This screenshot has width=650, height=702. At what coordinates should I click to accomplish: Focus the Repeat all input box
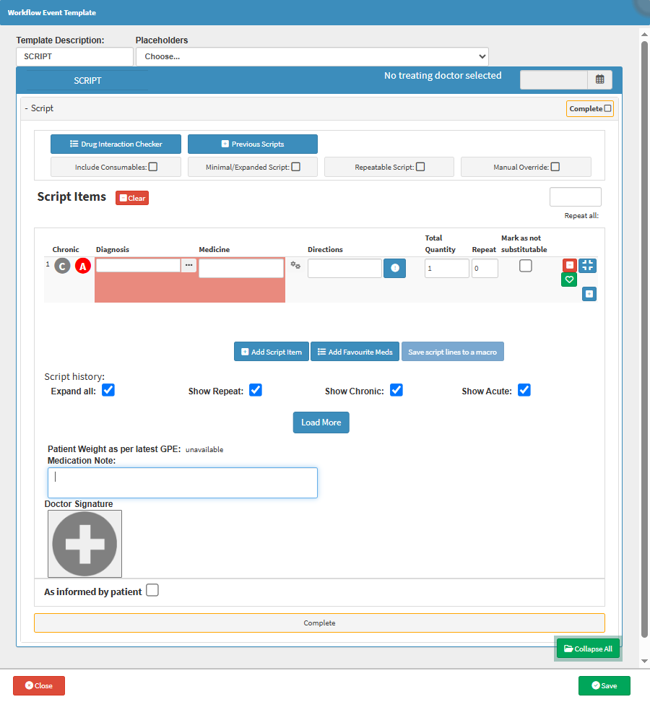[x=575, y=197]
